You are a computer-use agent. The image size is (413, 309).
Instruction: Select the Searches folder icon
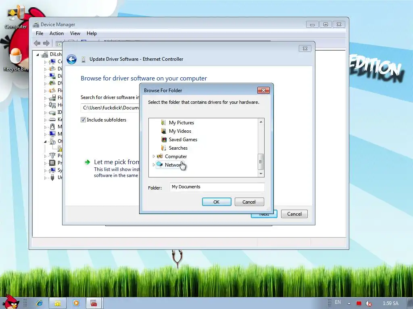[x=164, y=148]
